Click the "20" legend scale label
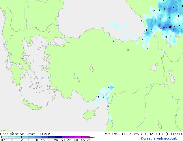Viewport: 183px width, 141px height. coord(49,140)
